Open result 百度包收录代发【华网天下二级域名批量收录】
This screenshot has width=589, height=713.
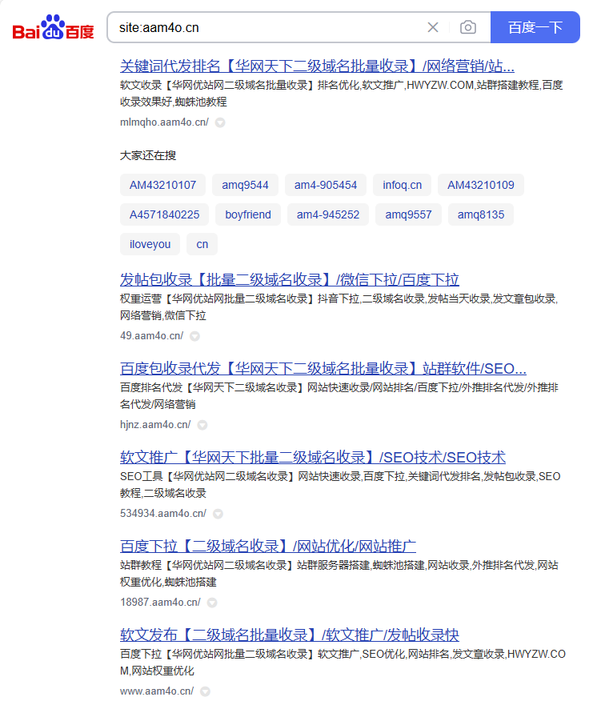pyautogui.click(x=323, y=369)
